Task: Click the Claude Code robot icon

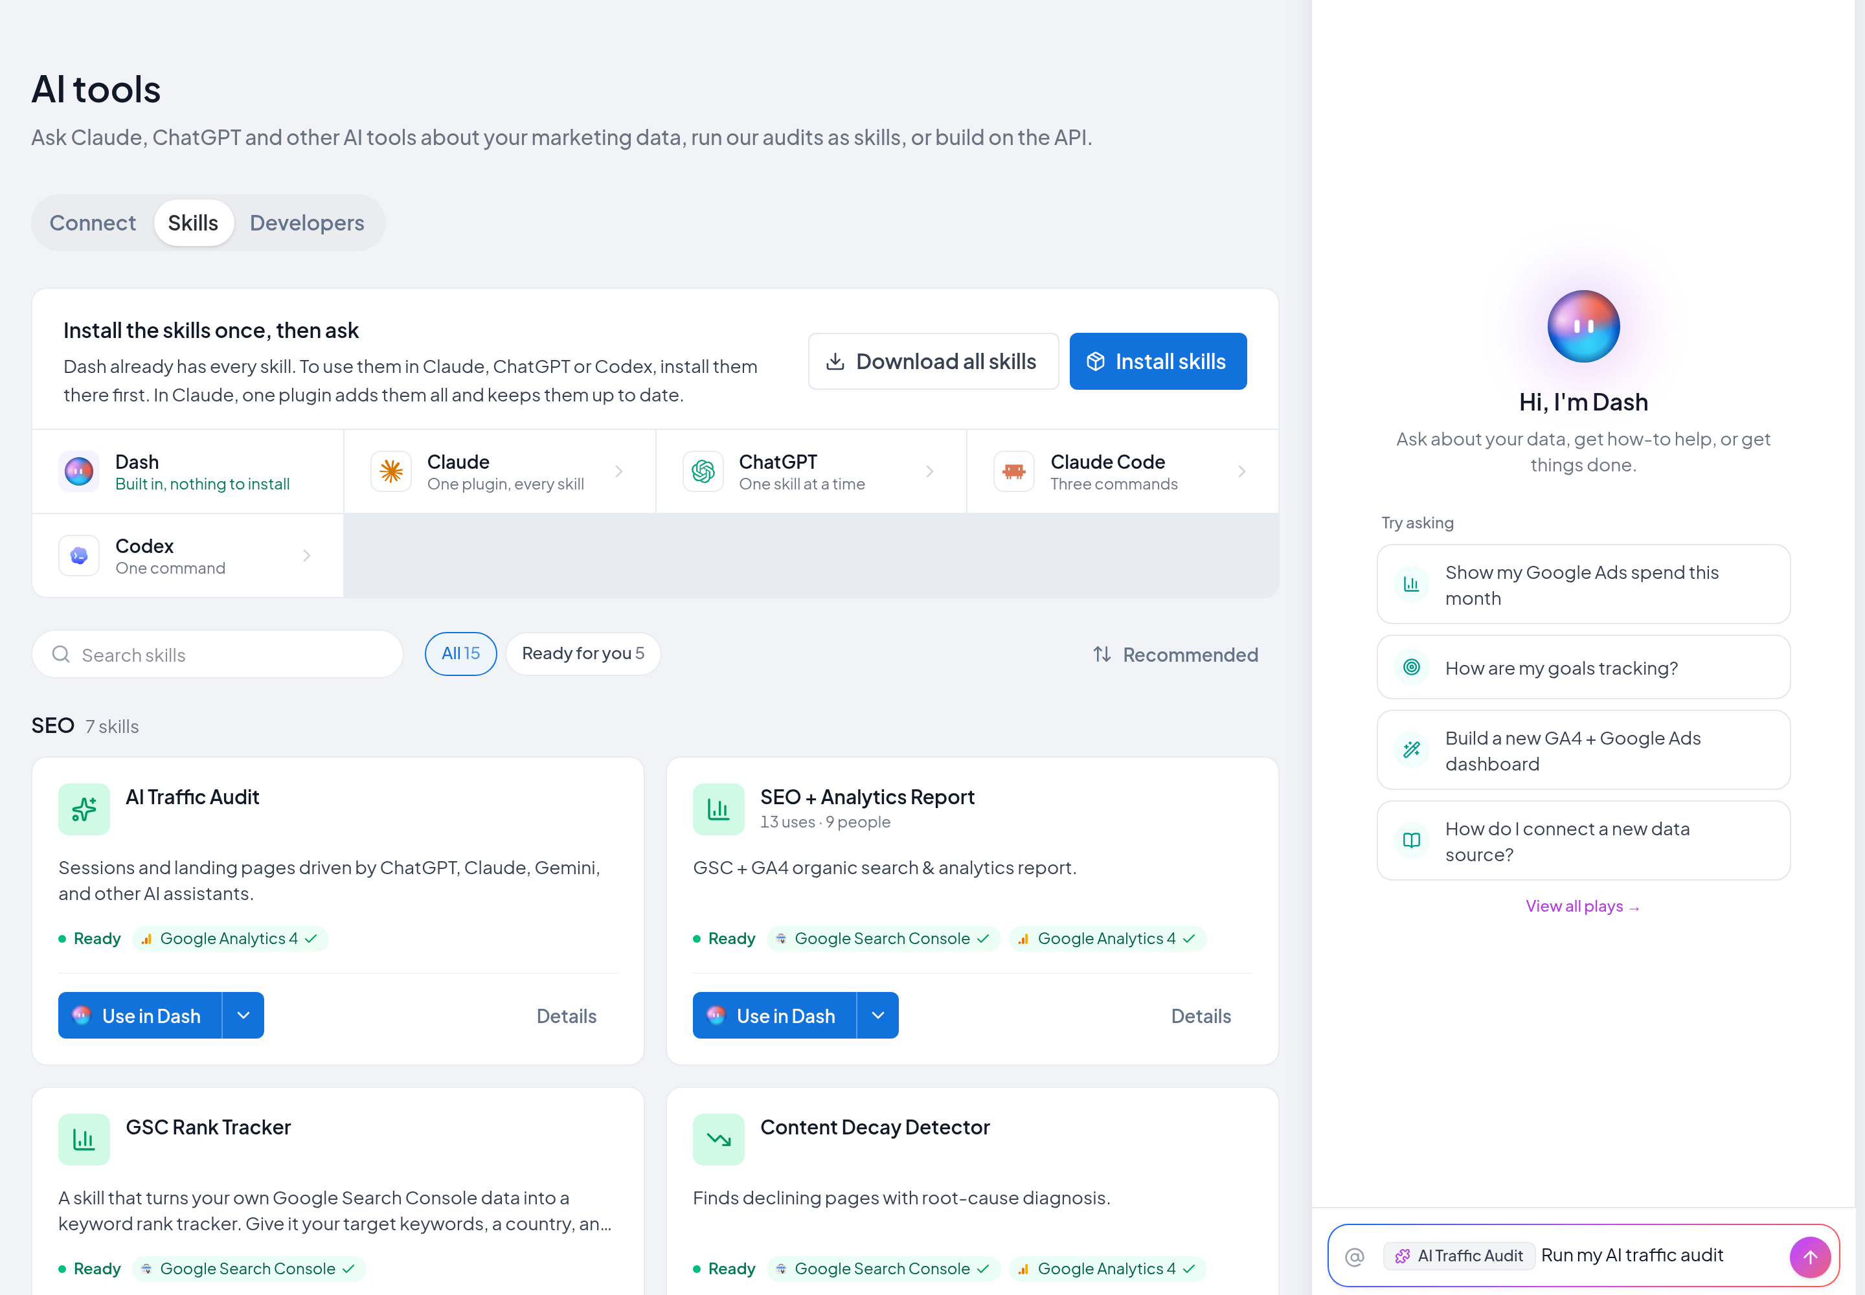Action: pos(1013,471)
